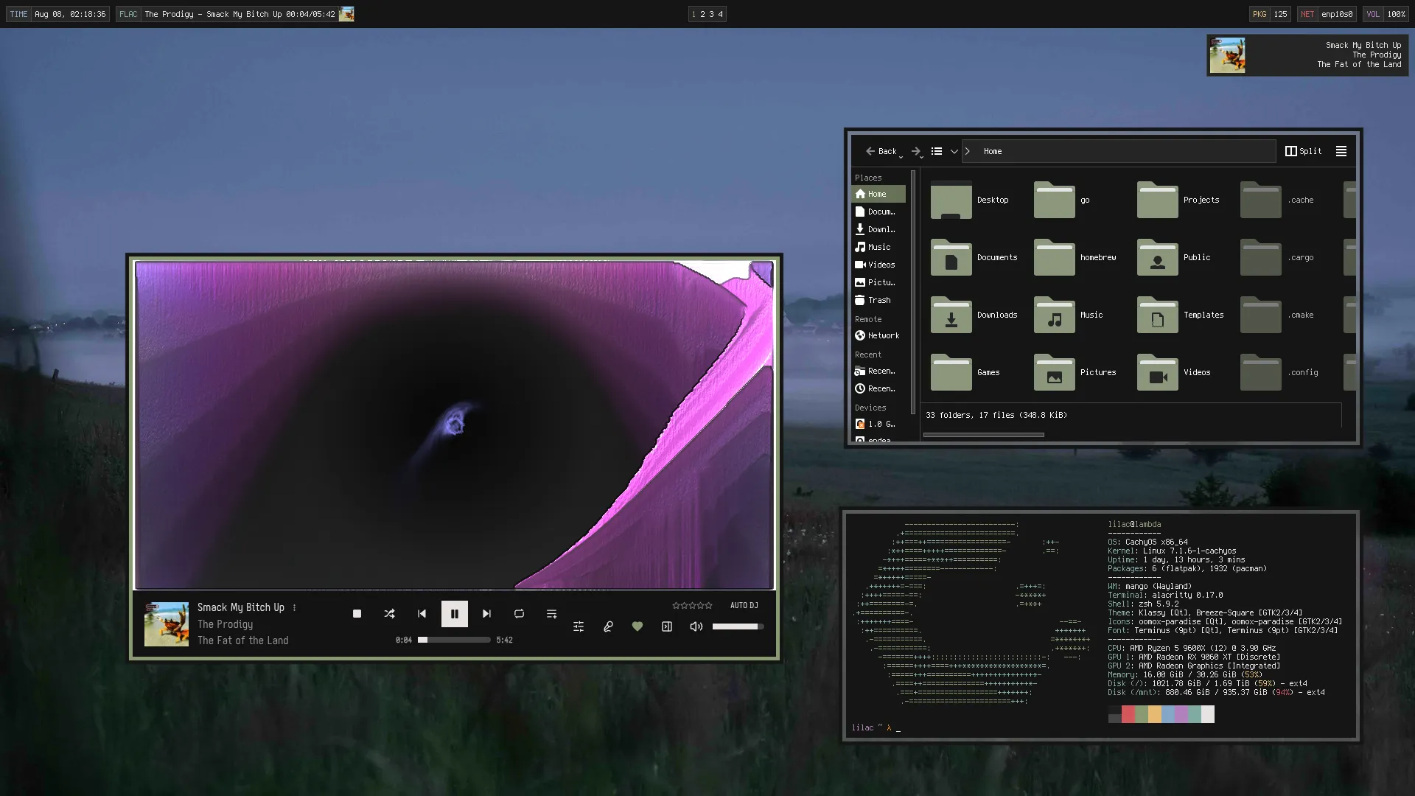Expand the path breadcrumb chevron before Home
The width and height of the screenshot is (1415, 796).
(968, 151)
